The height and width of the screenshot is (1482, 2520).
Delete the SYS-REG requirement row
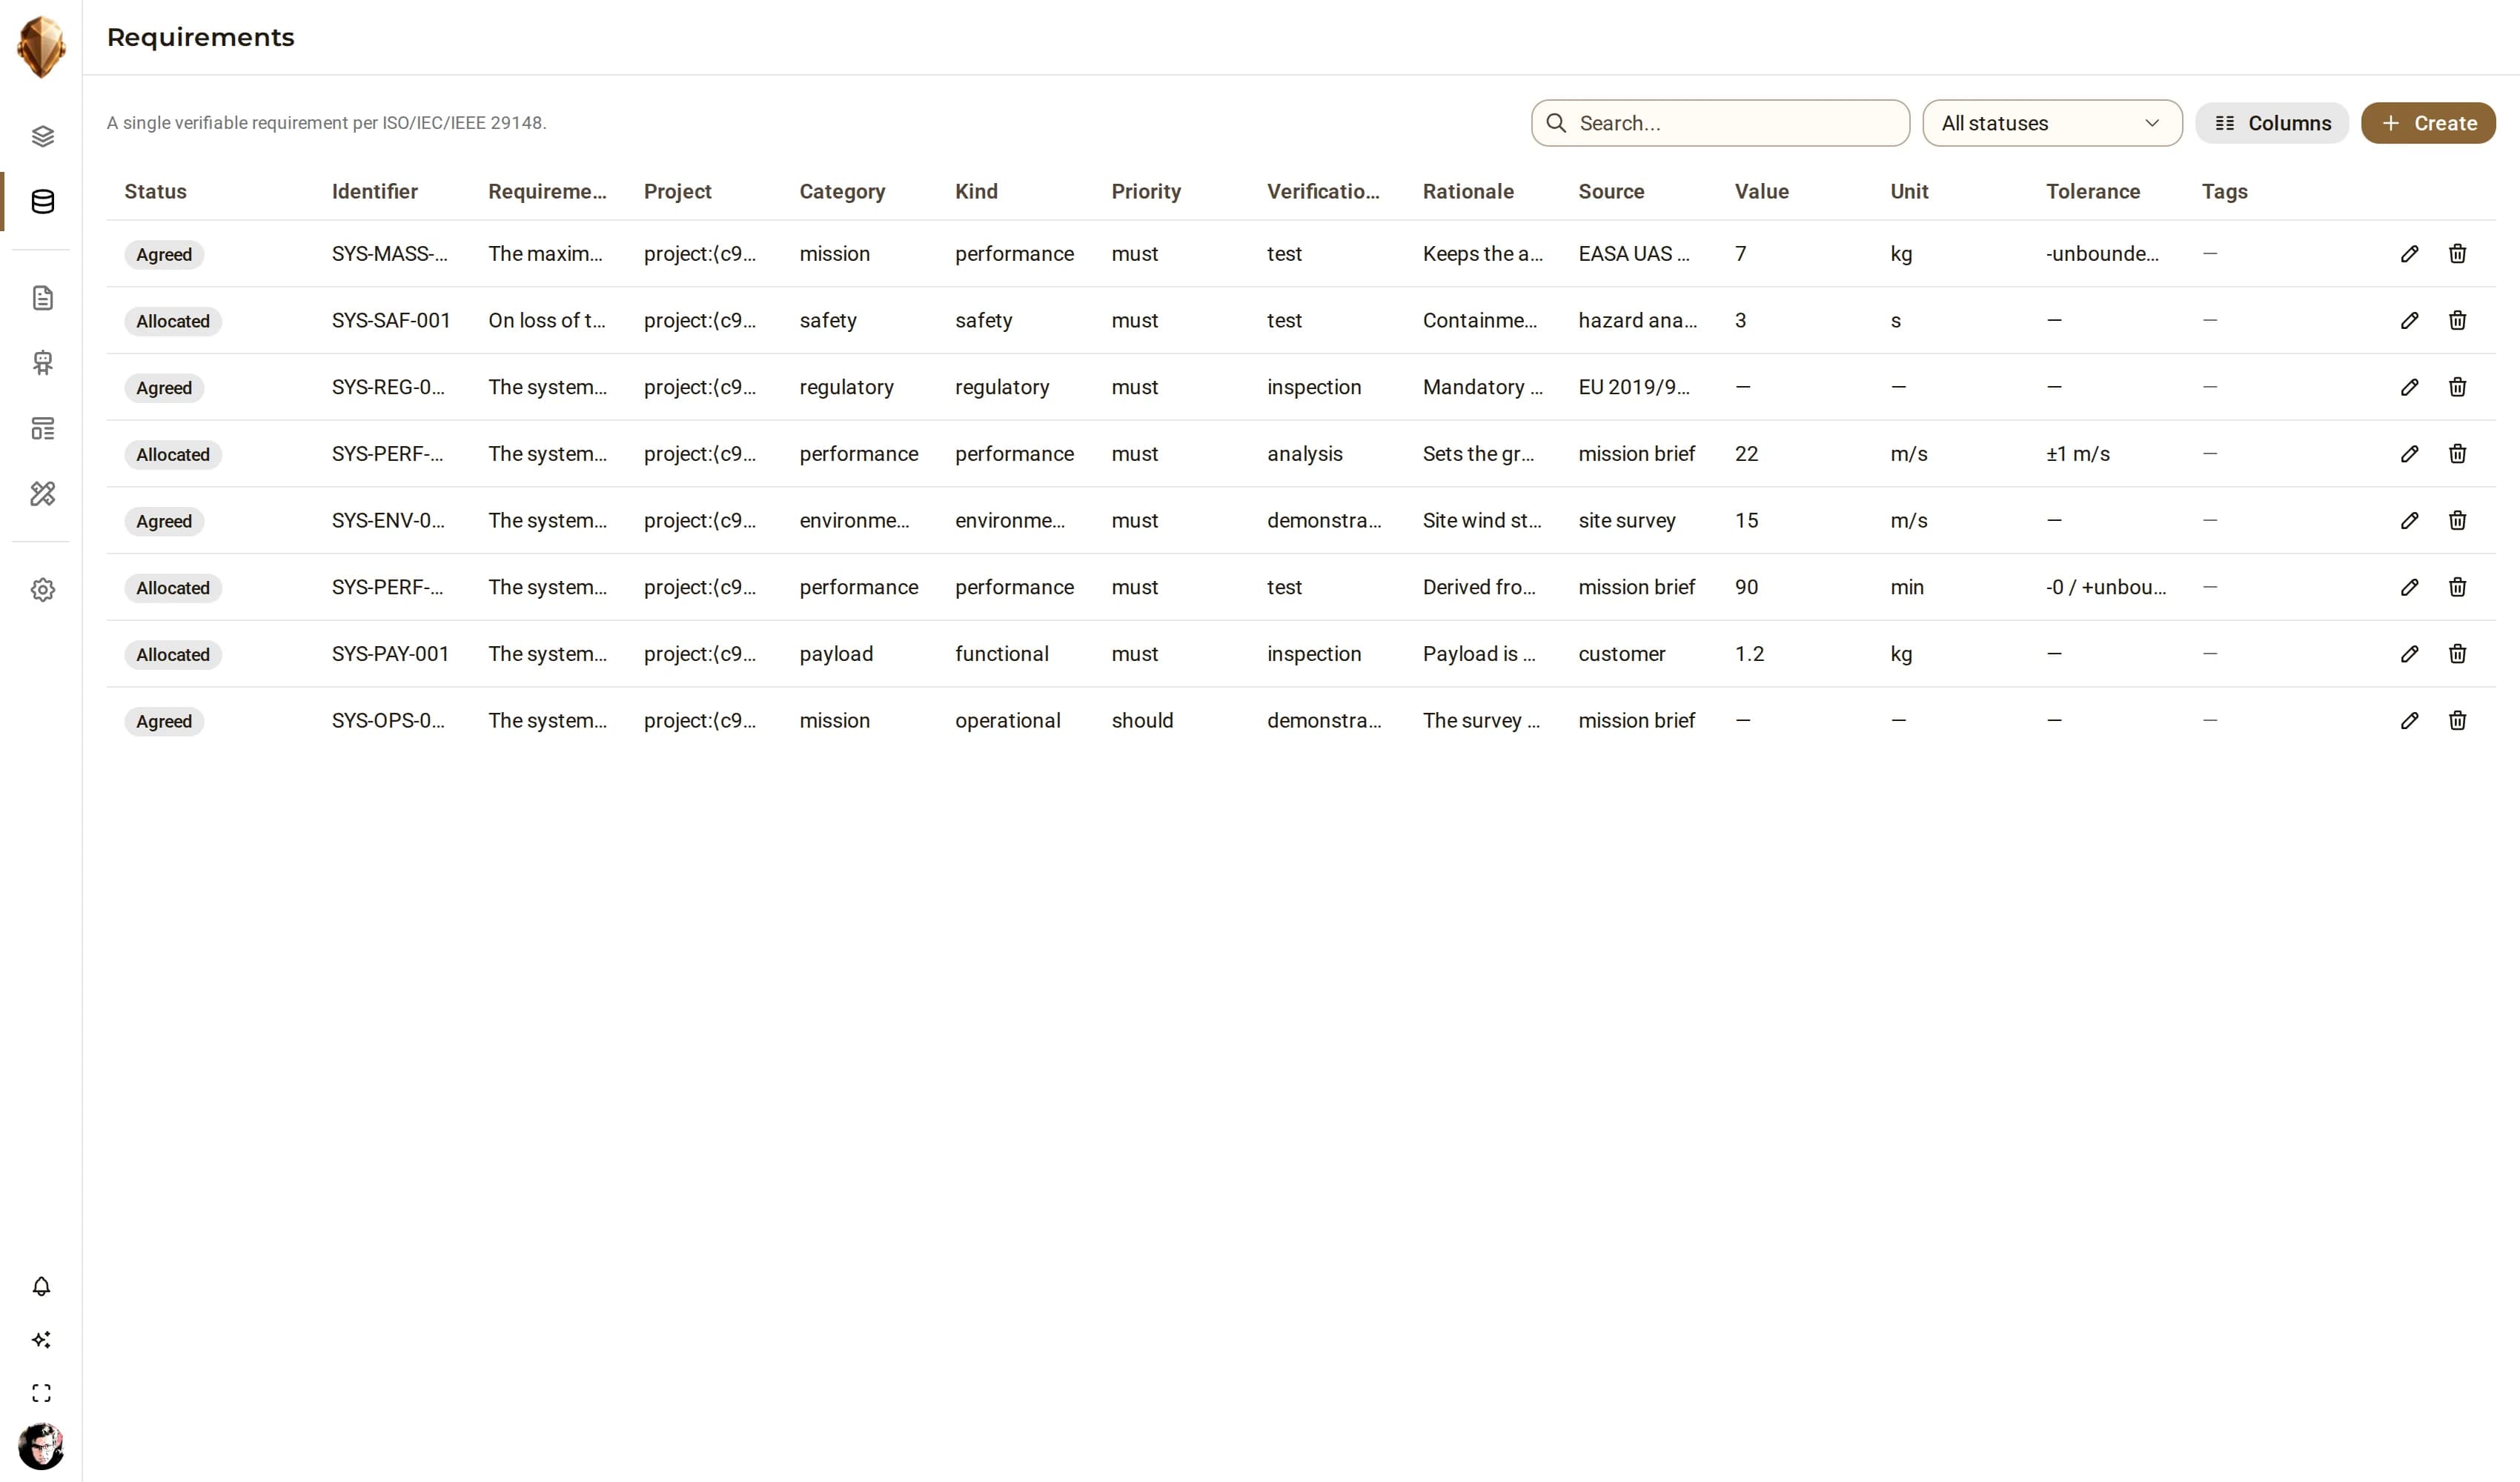2457,387
